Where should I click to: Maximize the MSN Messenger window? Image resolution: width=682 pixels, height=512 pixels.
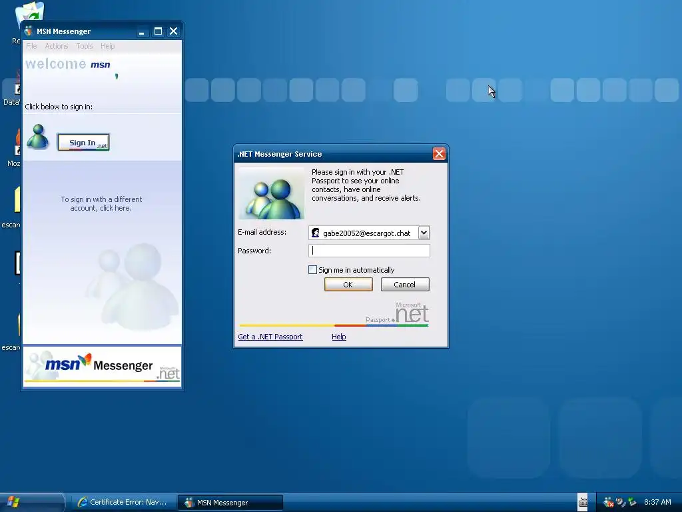[x=158, y=31]
